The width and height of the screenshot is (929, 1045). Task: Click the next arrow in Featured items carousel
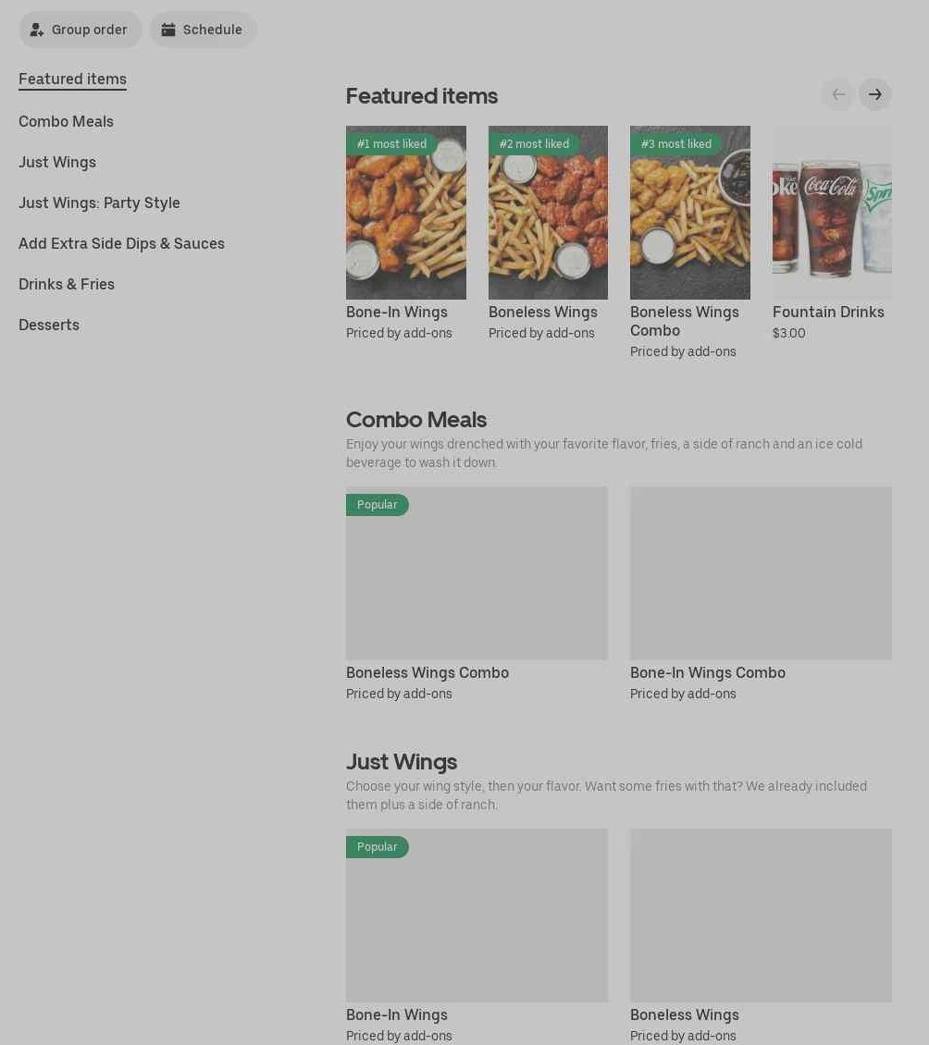[874, 94]
